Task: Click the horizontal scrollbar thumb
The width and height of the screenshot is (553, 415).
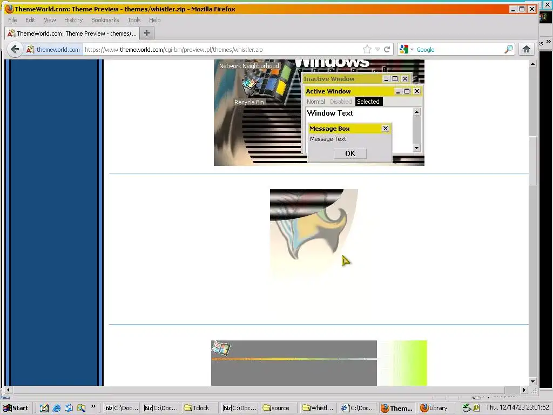Action: click(259, 390)
